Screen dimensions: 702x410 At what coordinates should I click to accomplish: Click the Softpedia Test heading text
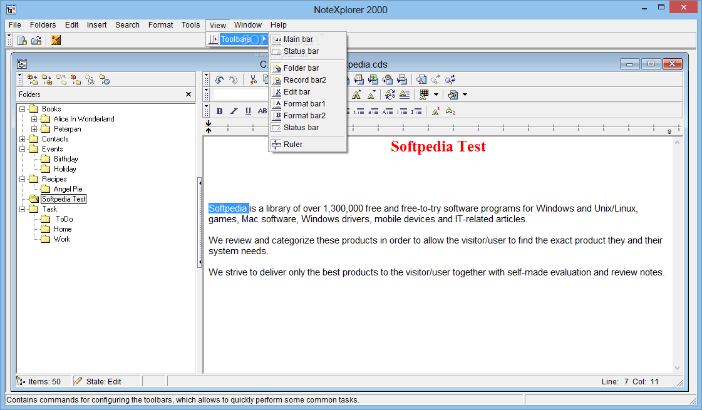pos(438,146)
